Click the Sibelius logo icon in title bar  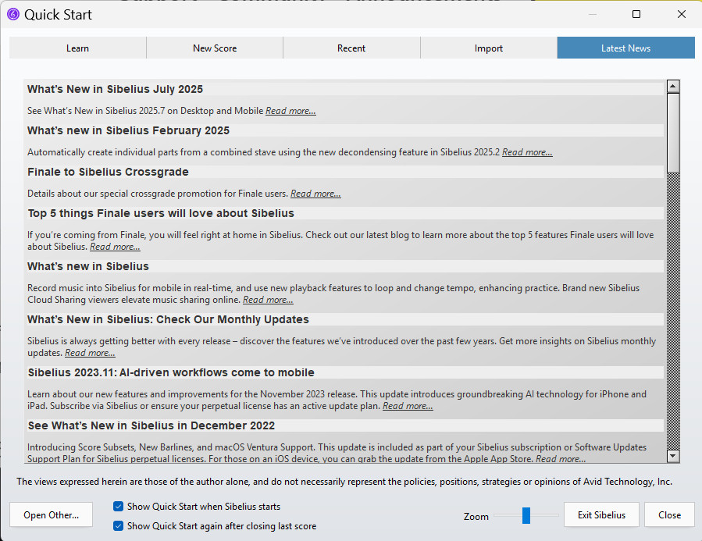click(x=13, y=14)
